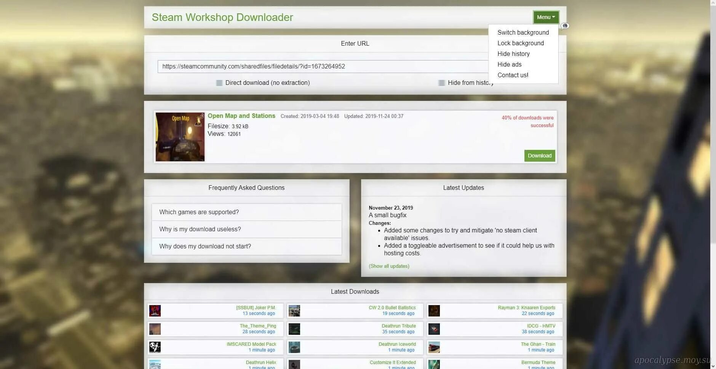Open the The_Theme_Ping thumbnail
The height and width of the screenshot is (369, 716).
click(x=155, y=329)
